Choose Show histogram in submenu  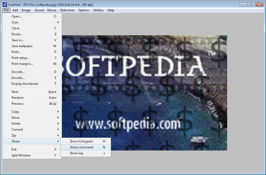tap(86, 141)
